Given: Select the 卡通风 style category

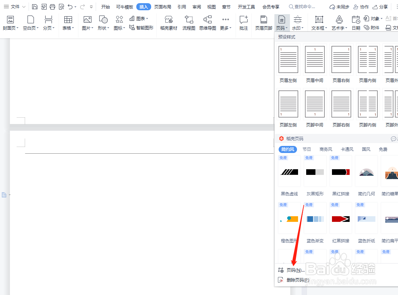Looking at the screenshot, I should coord(347,149).
